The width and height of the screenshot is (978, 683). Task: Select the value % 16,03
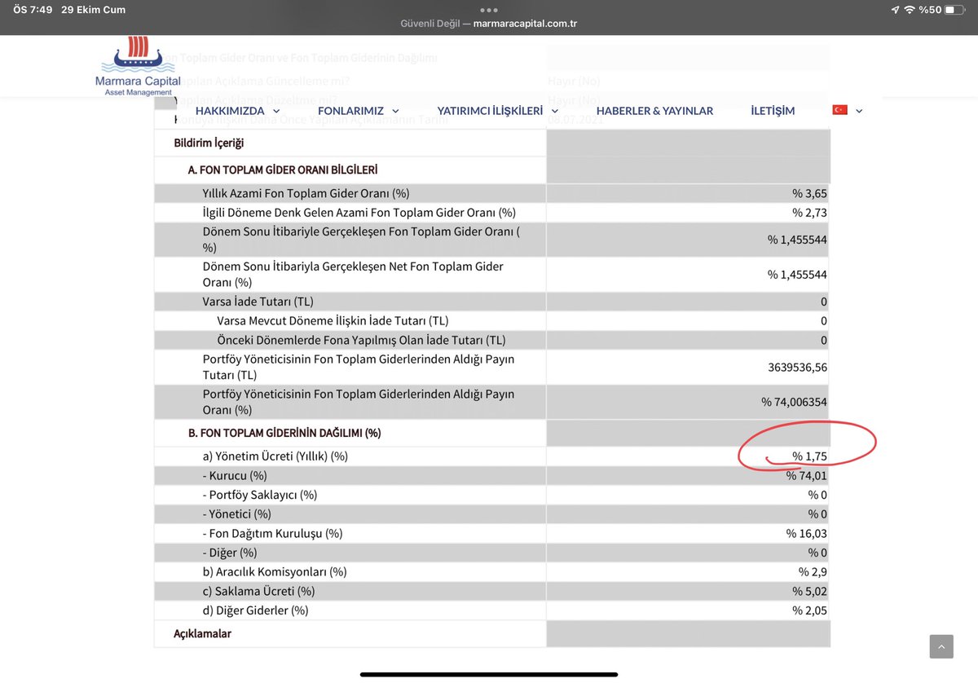coord(807,533)
